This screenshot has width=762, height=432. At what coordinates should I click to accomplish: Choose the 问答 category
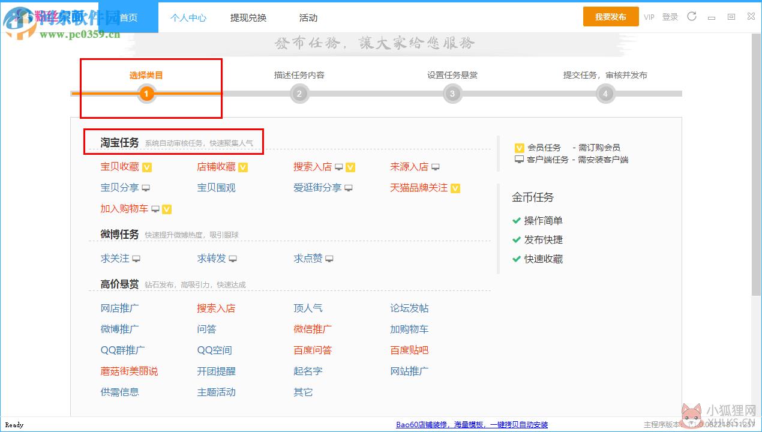(206, 329)
